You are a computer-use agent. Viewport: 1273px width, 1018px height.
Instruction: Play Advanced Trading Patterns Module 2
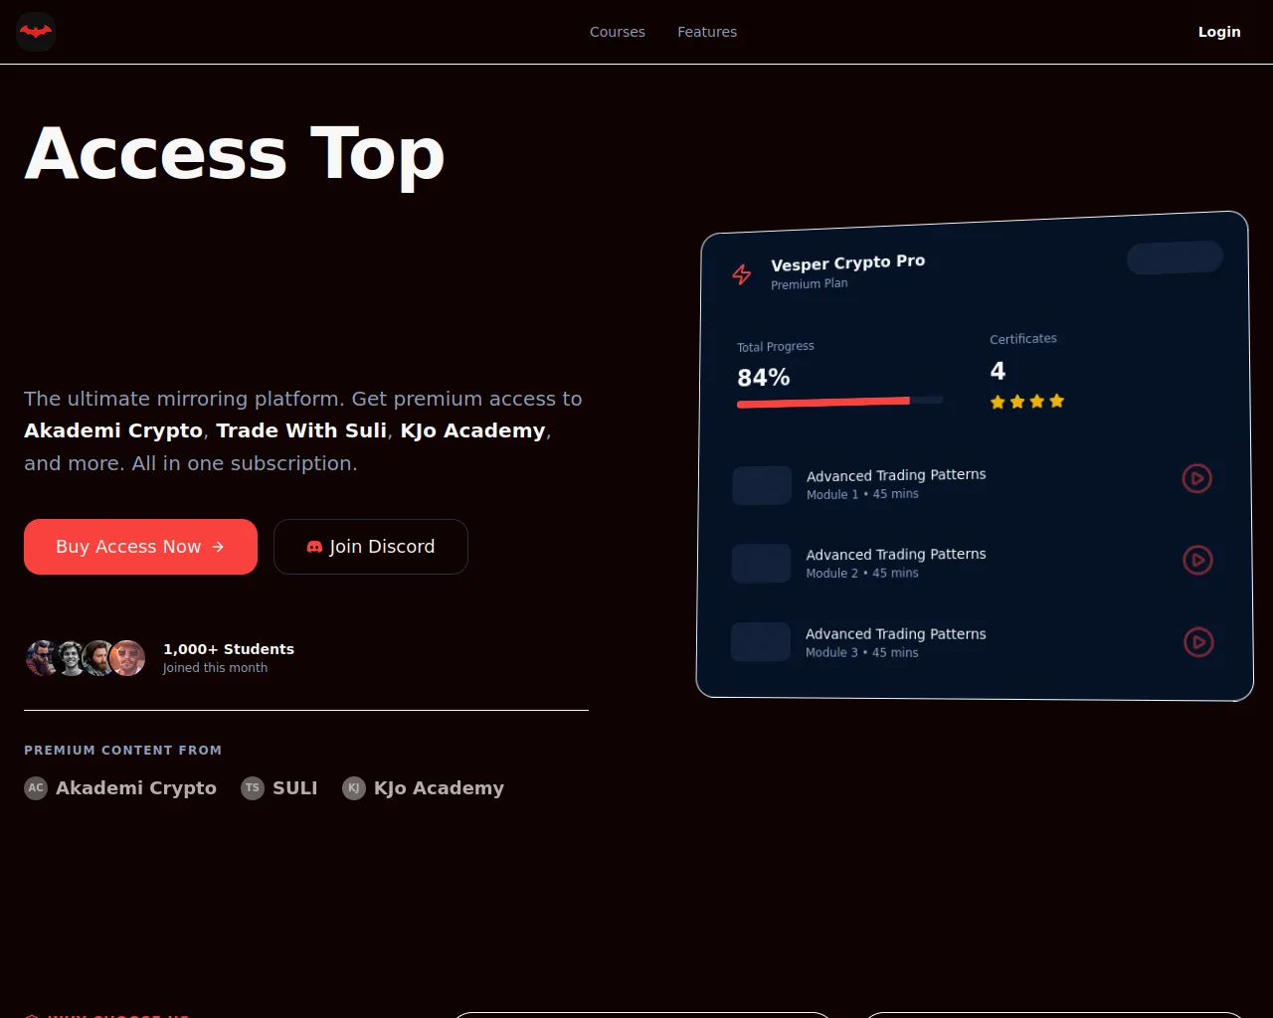point(1198,560)
